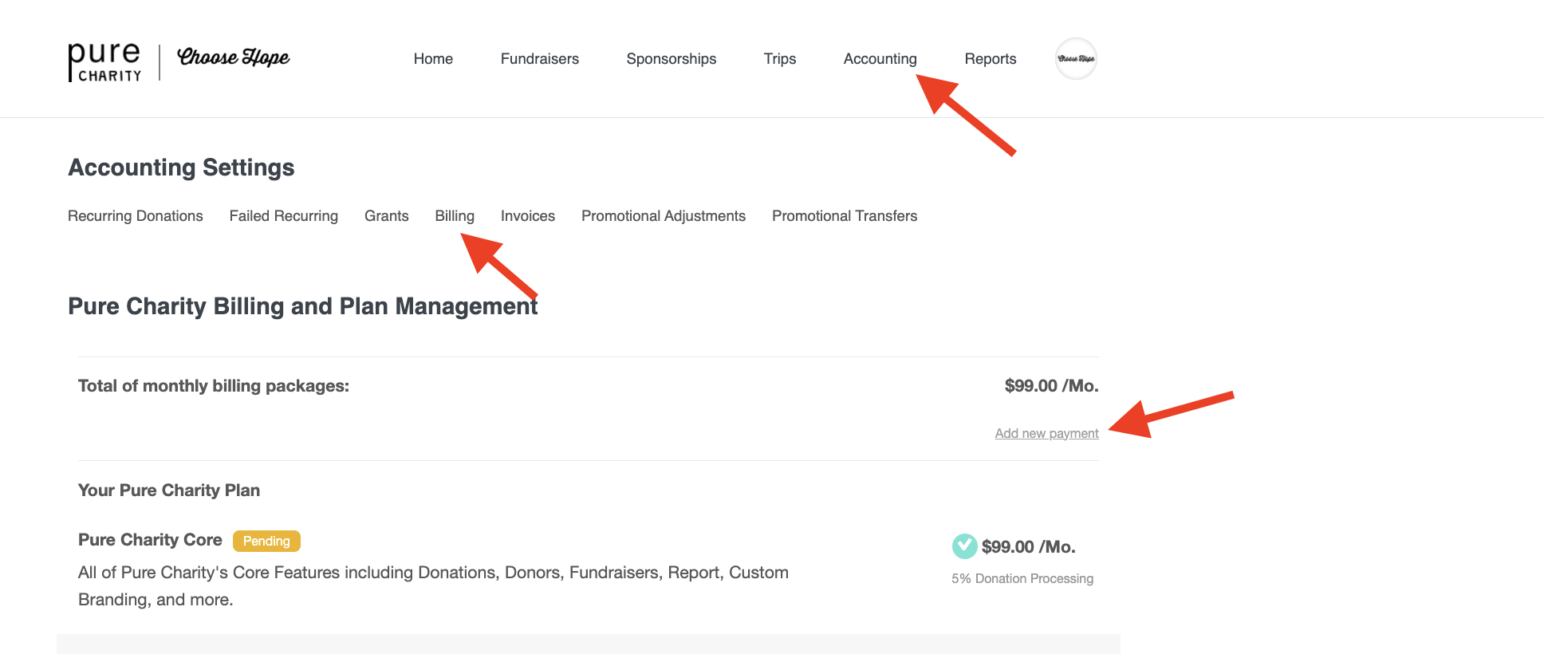Click the yellow Pending status badge

click(266, 541)
